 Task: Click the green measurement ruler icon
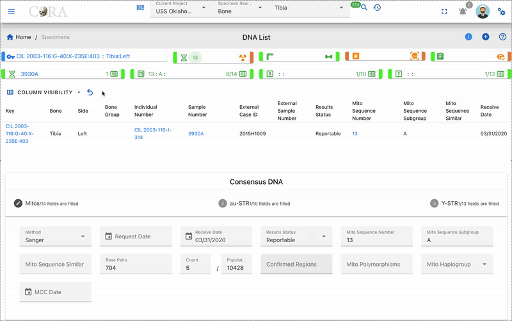click(269, 56)
